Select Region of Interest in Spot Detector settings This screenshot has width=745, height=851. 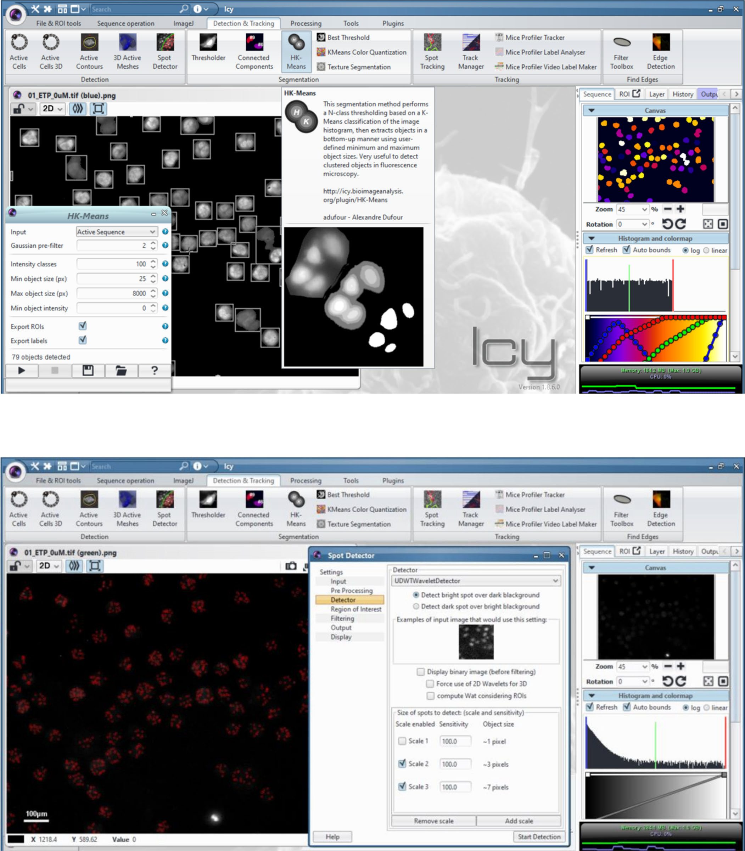[355, 609]
